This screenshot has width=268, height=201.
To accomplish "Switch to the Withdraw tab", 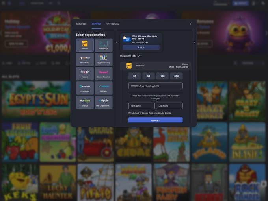I will pos(113,24).
